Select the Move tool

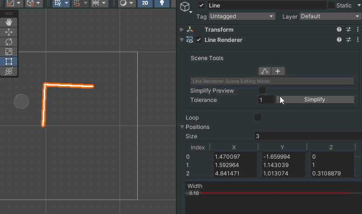point(9,32)
